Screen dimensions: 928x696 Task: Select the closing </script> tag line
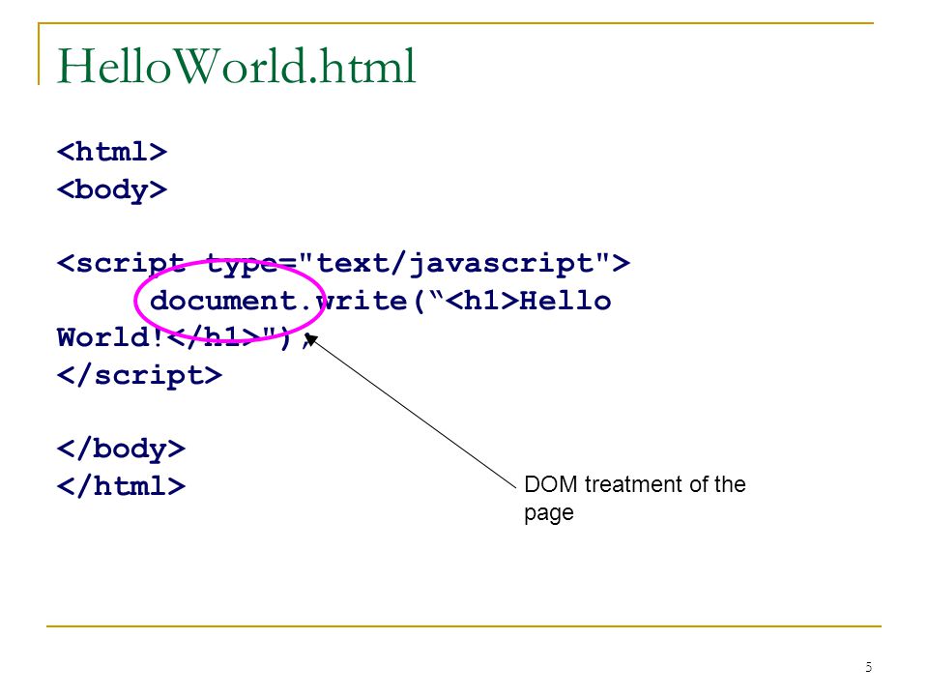click(x=139, y=375)
